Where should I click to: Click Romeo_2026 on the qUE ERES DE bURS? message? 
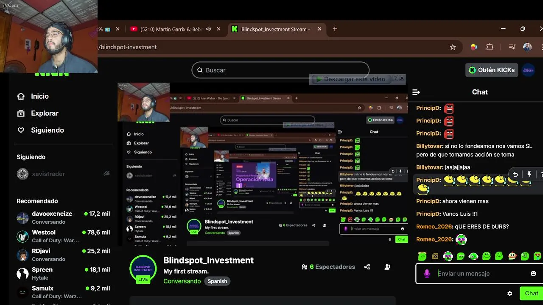point(434,227)
